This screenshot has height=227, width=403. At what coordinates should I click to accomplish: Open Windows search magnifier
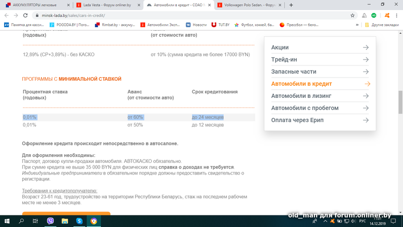[x=21, y=221]
